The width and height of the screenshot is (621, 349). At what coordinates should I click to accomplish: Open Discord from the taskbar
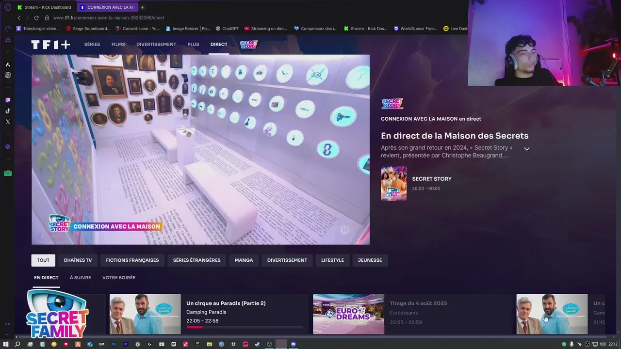coord(293,344)
